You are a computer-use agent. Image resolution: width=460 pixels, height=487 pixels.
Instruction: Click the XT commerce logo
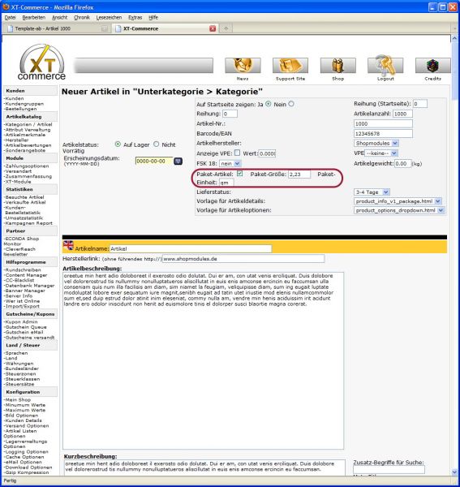(41, 62)
